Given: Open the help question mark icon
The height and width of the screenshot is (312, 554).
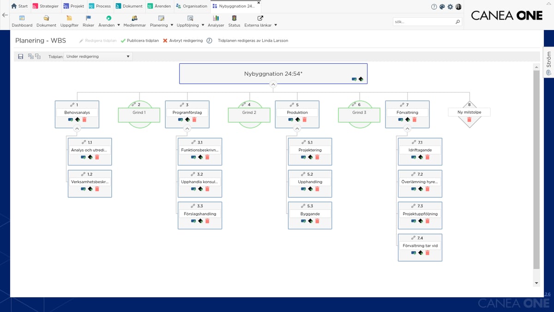Looking at the screenshot, I should tap(433, 7).
